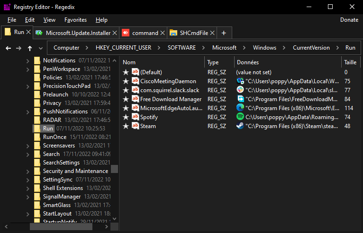
Task: Sort values by Nom column header
Action: tap(163, 62)
